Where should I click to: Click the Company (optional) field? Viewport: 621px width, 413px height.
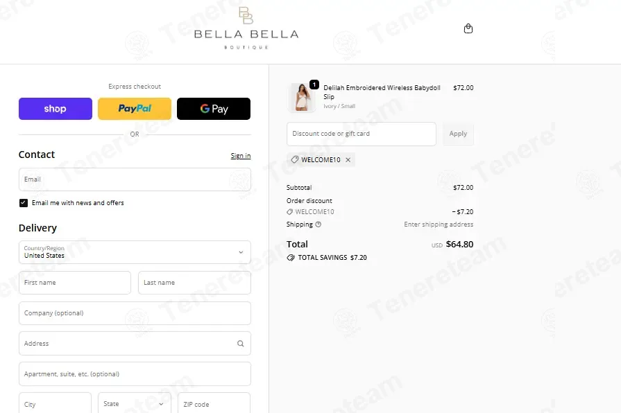pos(135,313)
